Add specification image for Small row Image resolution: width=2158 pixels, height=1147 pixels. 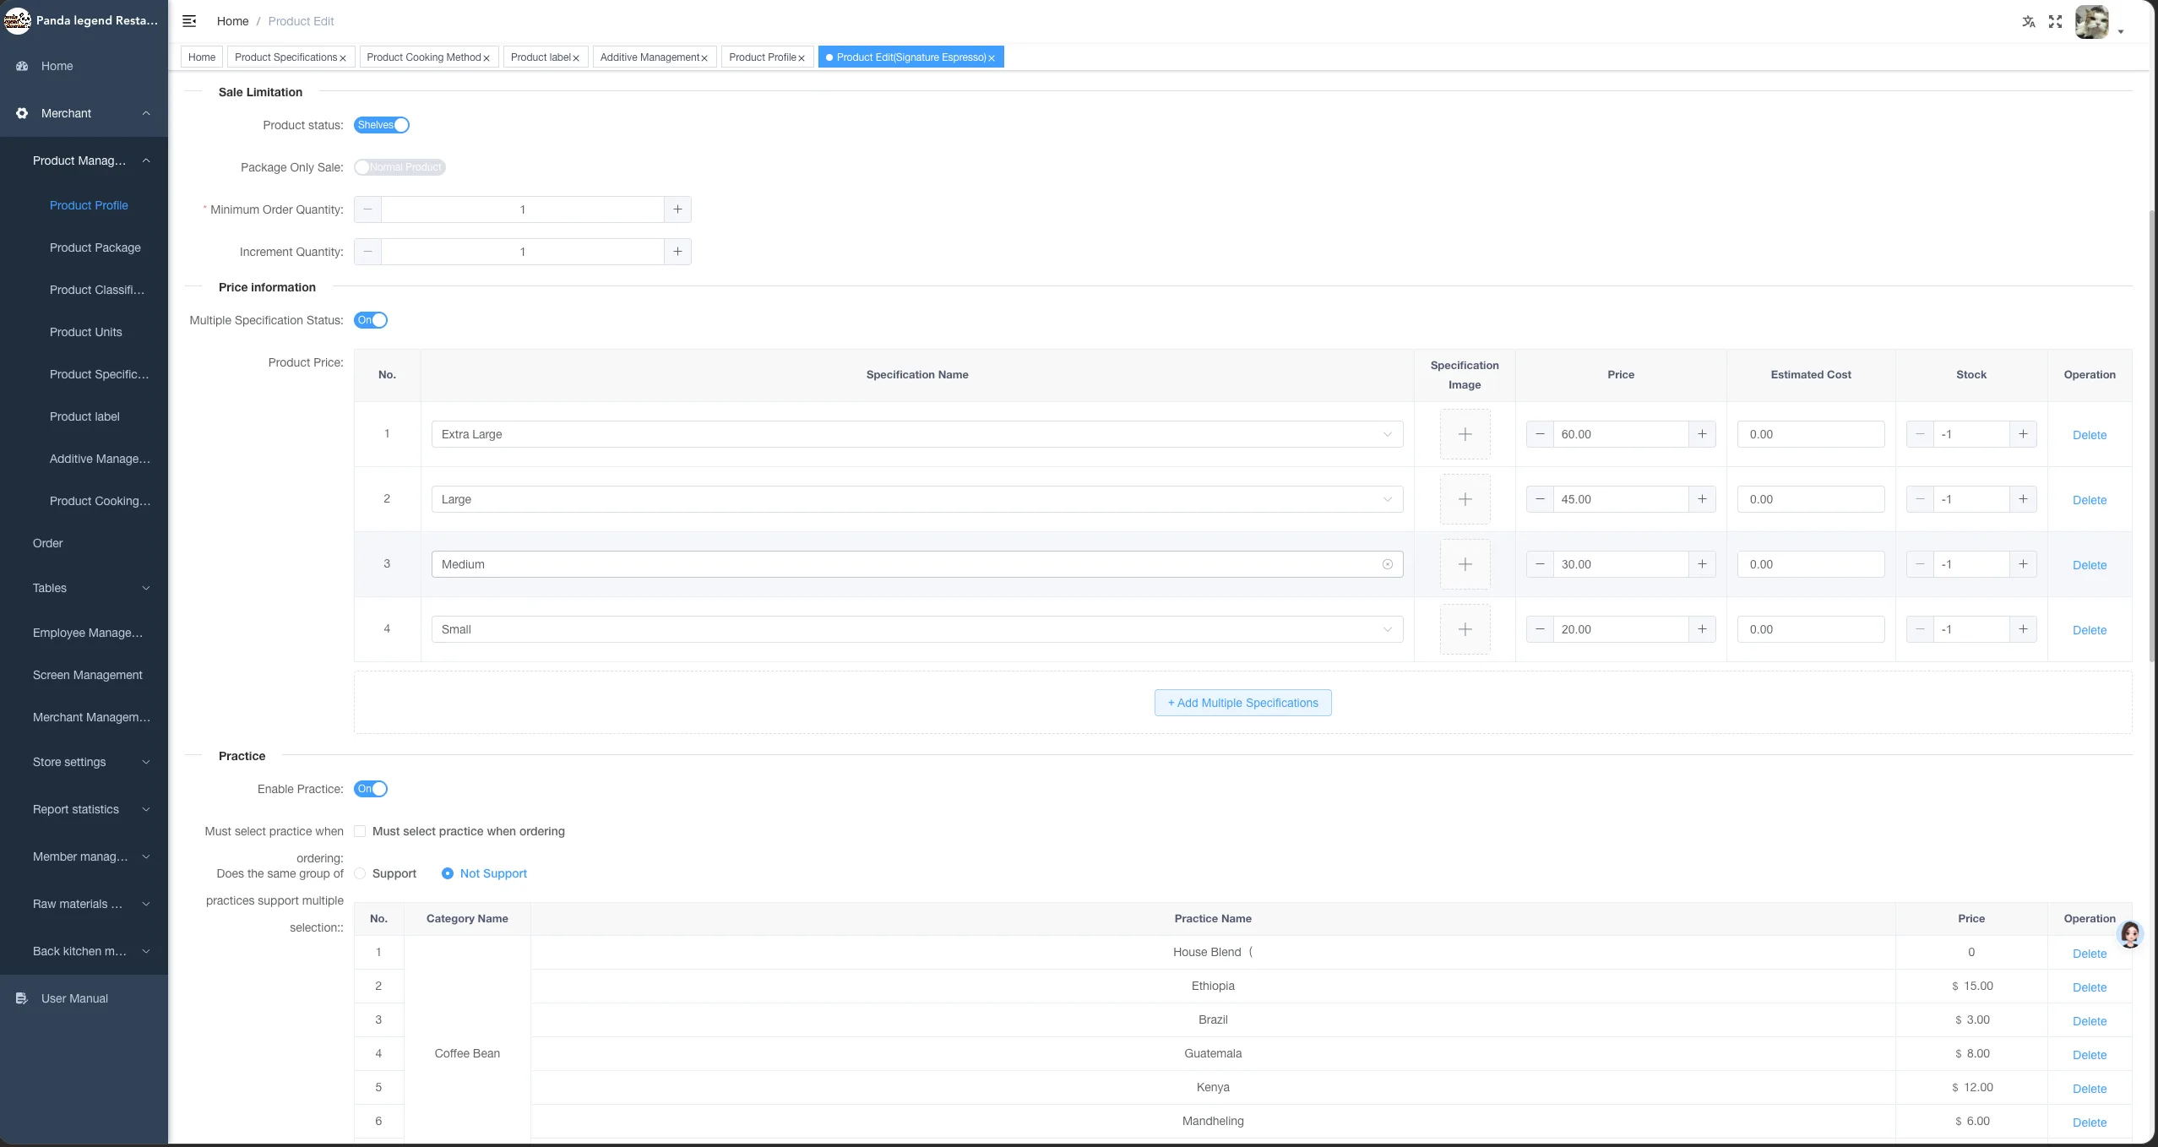(x=1465, y=629)
